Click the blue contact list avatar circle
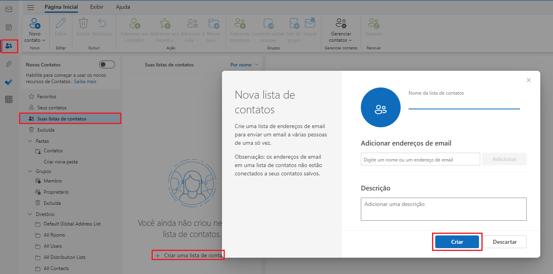Viewport: 553px width, 274px height. click(381, 107)
